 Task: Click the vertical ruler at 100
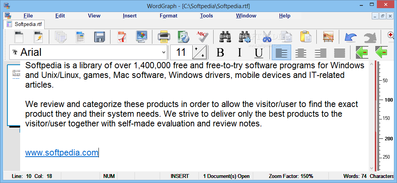pyautogui.click(x=388, y=100)
